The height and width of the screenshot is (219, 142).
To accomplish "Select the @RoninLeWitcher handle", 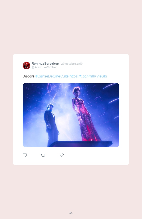I will pos(44,67).
